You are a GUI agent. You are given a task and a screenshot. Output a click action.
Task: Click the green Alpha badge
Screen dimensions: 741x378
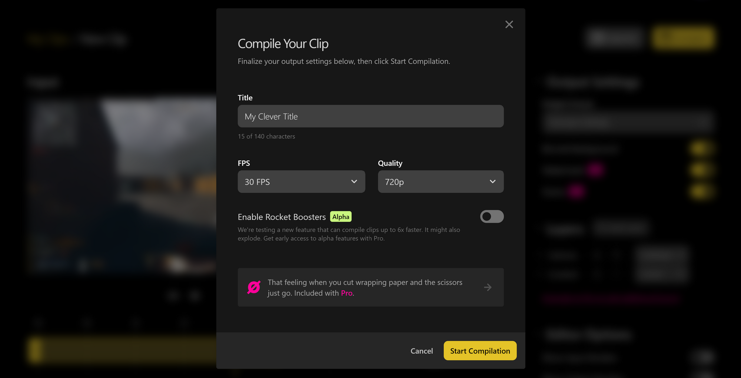click(340, 217)
